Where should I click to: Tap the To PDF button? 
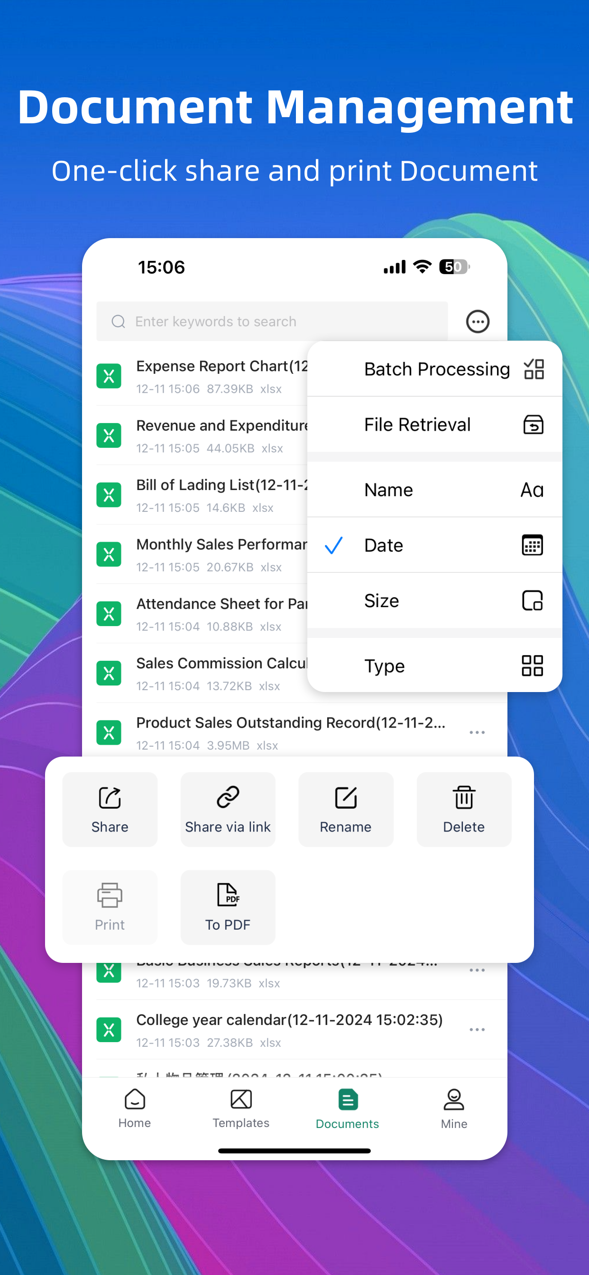(x=228, y=907)
